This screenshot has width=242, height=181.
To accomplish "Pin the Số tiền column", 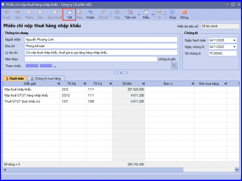I will point(143,84).
